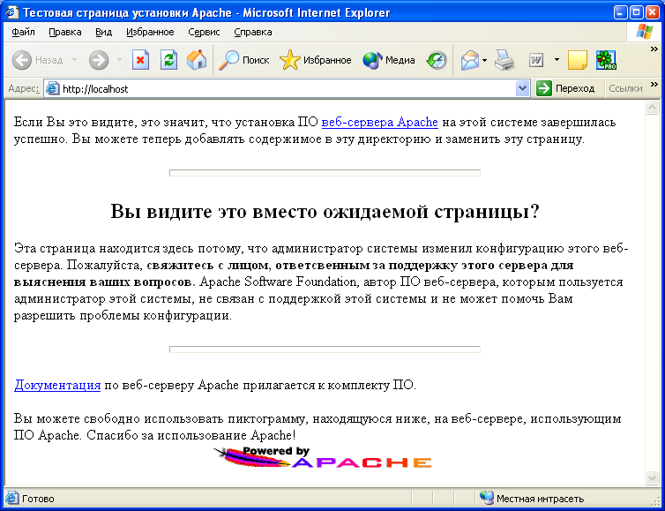The image size is (665, 511).
Task: Expand the Forward button history dropdown
Action: pos(120,60)
